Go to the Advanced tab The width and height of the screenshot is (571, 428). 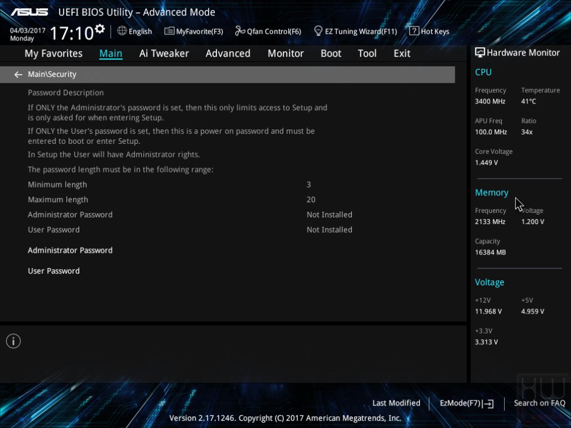(228, 53)
